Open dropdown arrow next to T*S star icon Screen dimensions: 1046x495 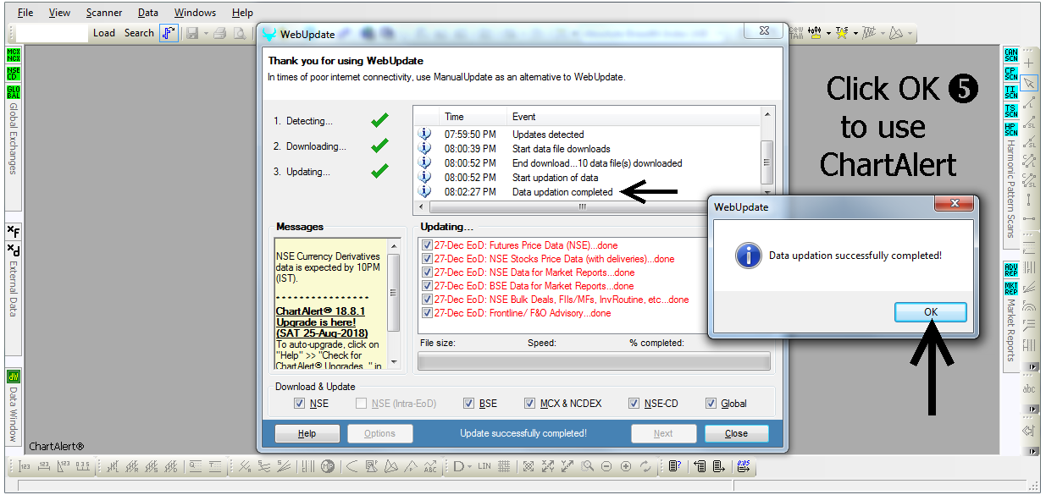tap(855, 34)
